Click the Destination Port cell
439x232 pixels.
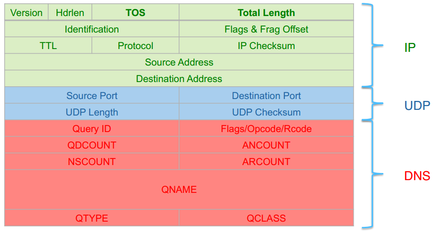[x=266, y=96]
